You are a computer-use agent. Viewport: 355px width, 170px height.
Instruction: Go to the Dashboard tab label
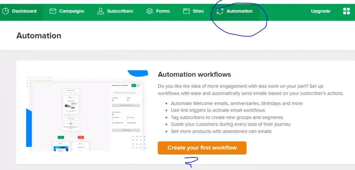click(24, 11)
